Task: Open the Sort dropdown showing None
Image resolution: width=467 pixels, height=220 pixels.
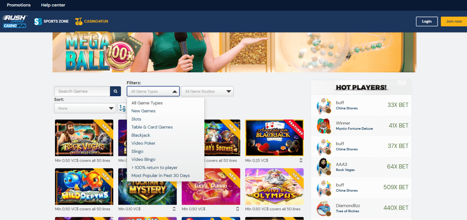Action: (x=85, y=108)
